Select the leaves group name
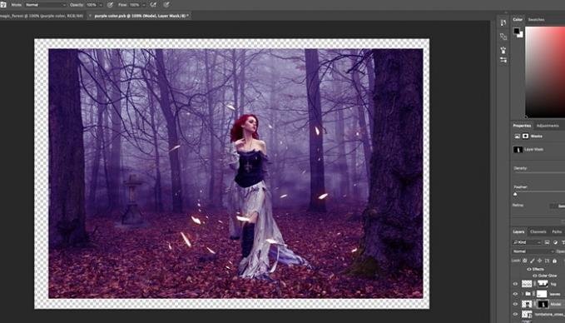This screenshot has height=323, width=565. coord(555,295)
